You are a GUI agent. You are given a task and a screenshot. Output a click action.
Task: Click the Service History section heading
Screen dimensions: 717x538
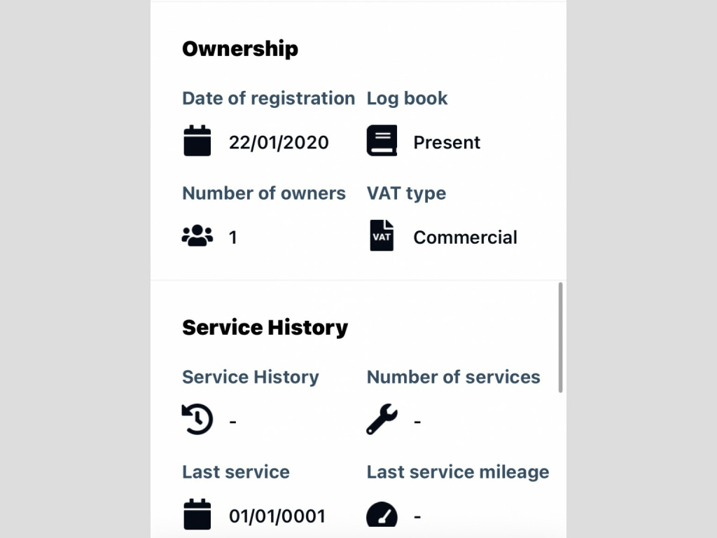click(265, 327)
